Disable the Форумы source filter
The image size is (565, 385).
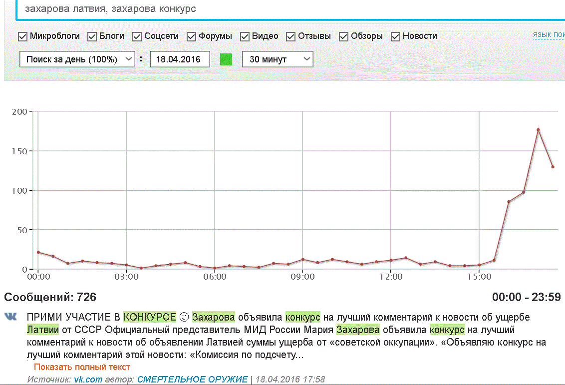191,36
